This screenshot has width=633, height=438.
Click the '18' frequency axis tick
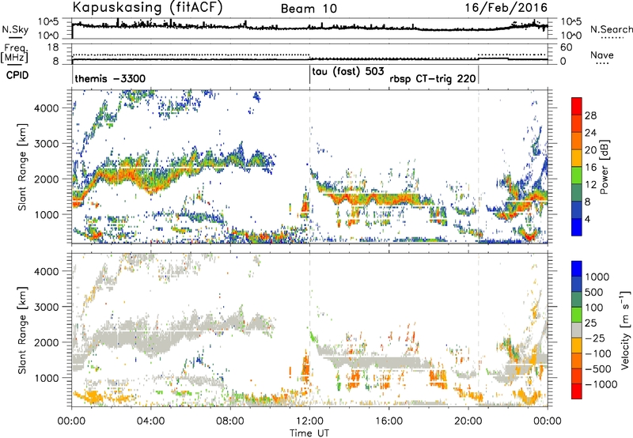[53, 47]
